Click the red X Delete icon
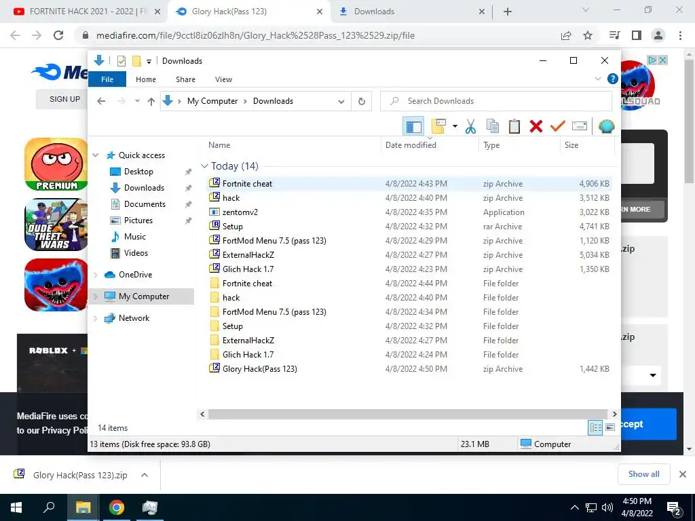 [536, 126]
